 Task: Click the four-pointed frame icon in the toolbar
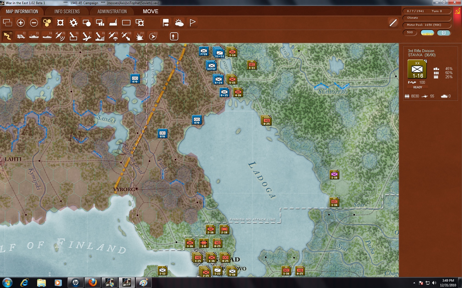click(60, 23)
